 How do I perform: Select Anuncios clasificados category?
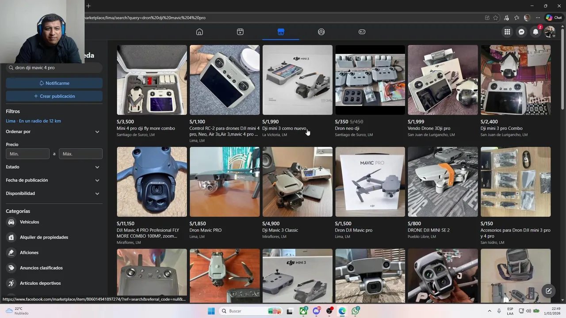(54, 268)
